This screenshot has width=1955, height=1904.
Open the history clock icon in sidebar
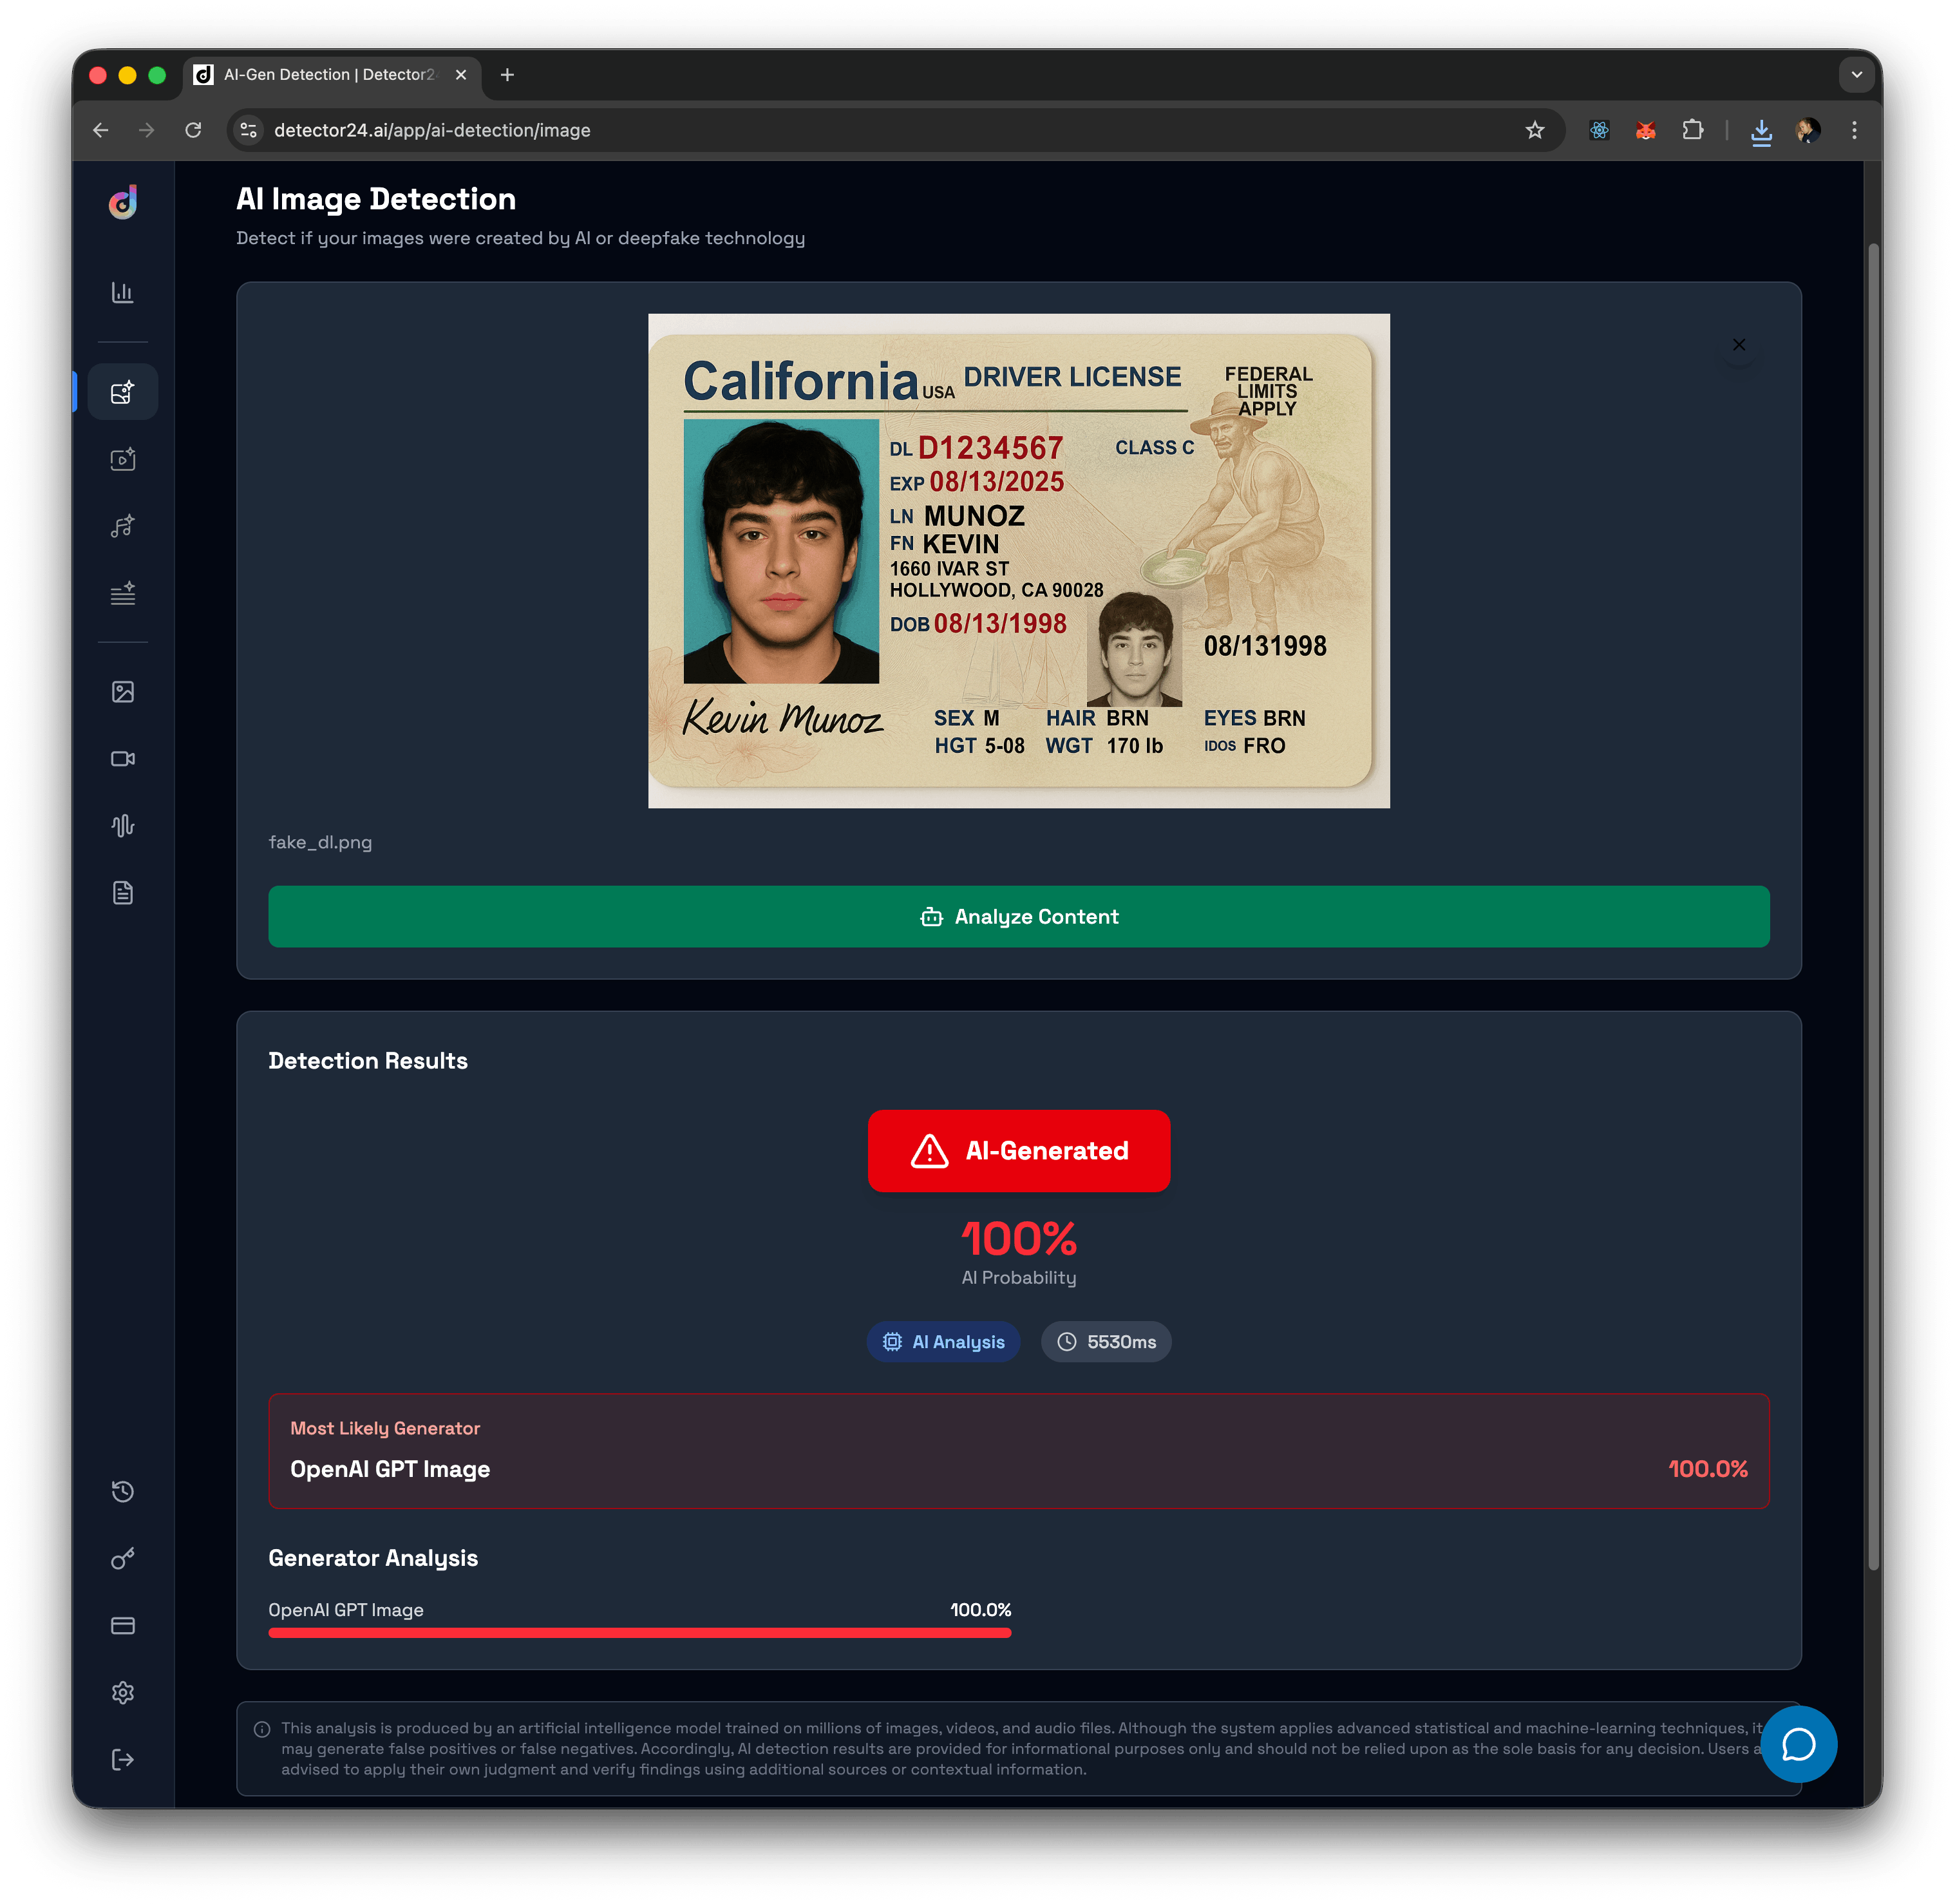[x=122, y=1491]
